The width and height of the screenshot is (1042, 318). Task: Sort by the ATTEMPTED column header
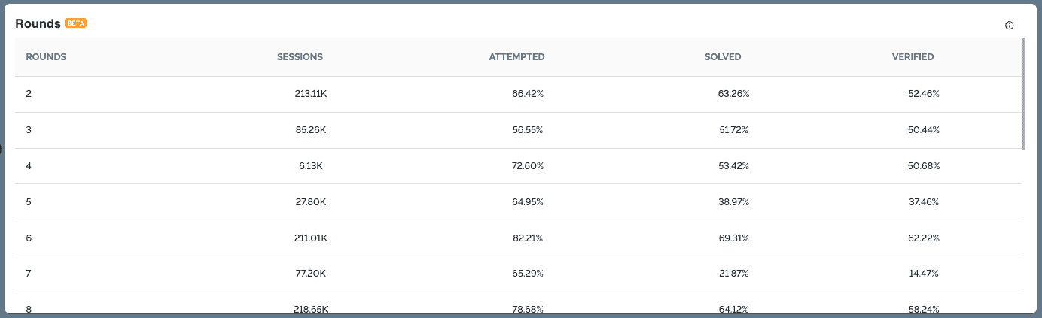(516, 57)
